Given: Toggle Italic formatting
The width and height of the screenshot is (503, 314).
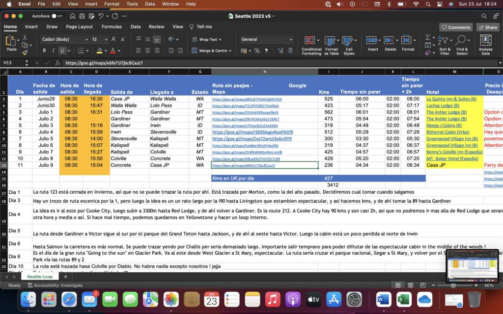Looking at the screenshot, I should pos(53,51).
